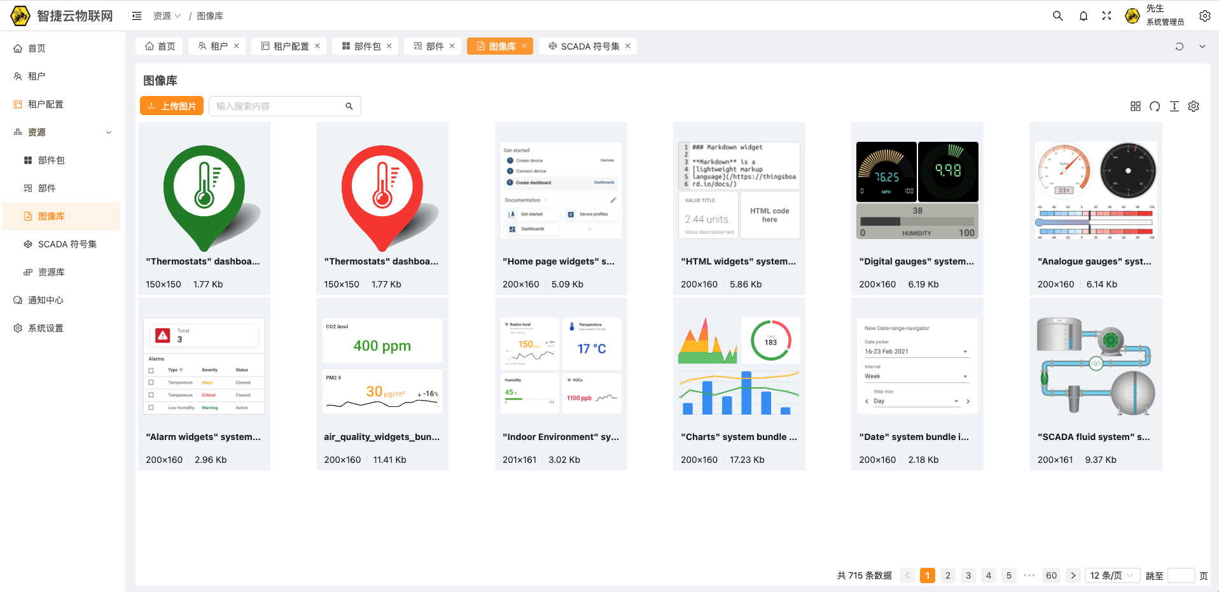Select 图像库 in the sidebar
The width and height of the screenshot is (1219, 592).
point(62,216)
